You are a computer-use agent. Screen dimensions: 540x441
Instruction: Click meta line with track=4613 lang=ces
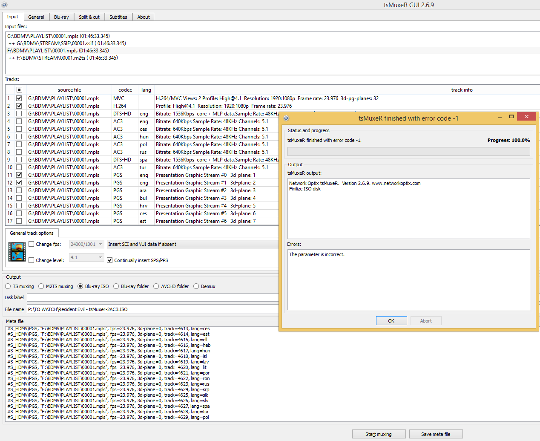coord(108,329)
